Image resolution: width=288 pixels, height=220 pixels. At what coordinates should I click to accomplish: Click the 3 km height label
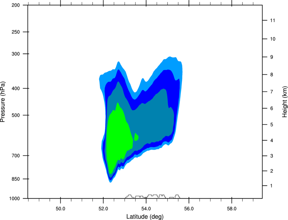(272, 156)
